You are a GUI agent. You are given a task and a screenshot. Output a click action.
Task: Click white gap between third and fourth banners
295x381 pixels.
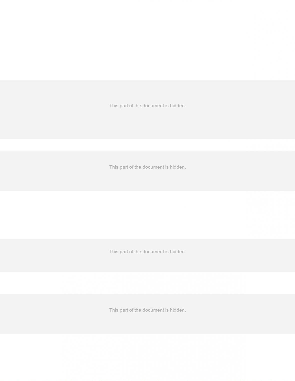pyautogui.click(x=147, y=283)
